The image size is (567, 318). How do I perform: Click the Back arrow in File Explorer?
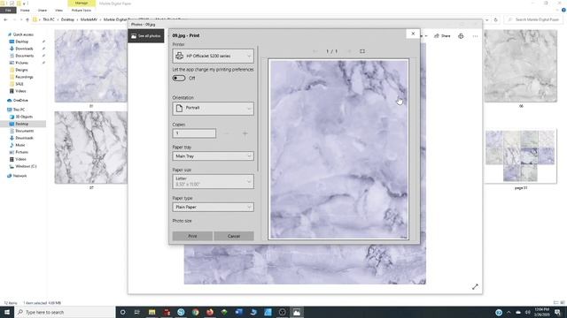coord(5,19)
